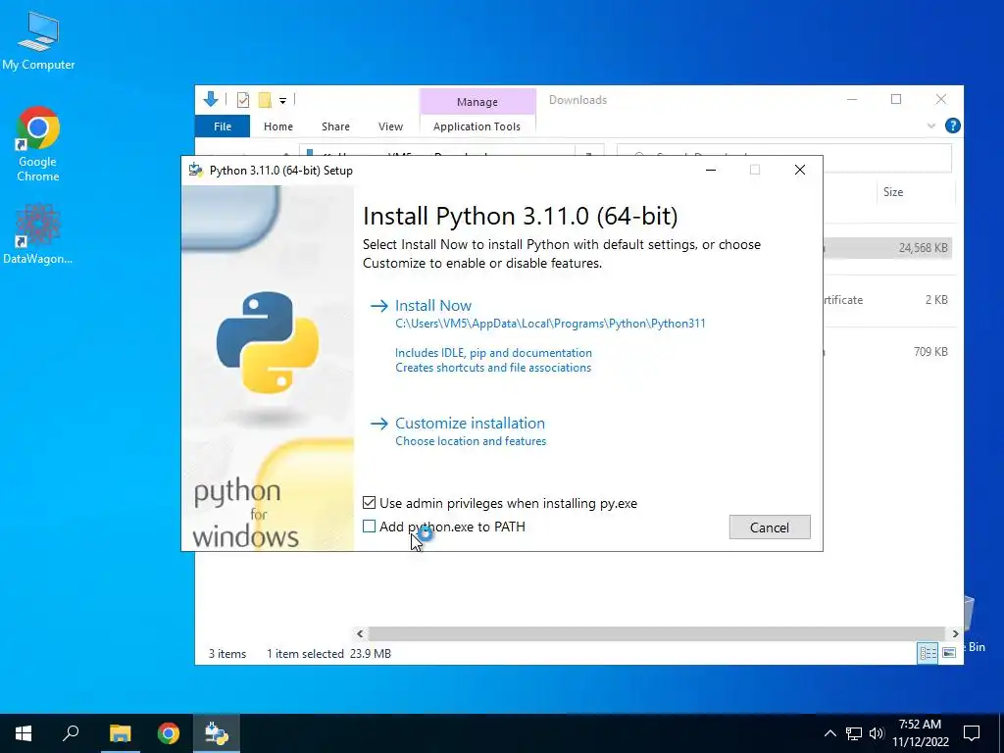Click Explorer quick access down-arrow icon
The width and height of the screenshot is (1004, 753).
click(x=211, y=99)
